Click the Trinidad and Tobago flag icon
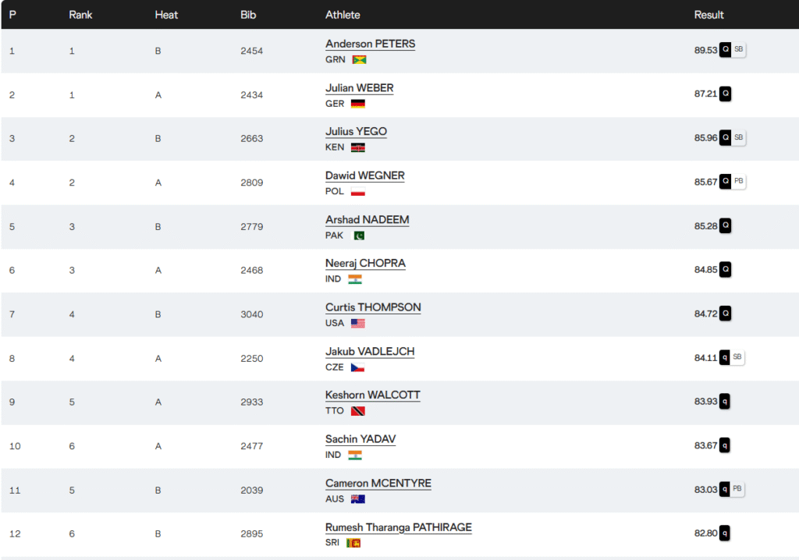799x560 pixels. coord(358,411)
